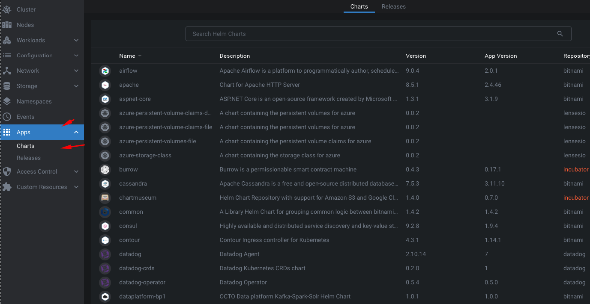
Task: Sort charts by Name column arrow
Action: pos(140,56)
